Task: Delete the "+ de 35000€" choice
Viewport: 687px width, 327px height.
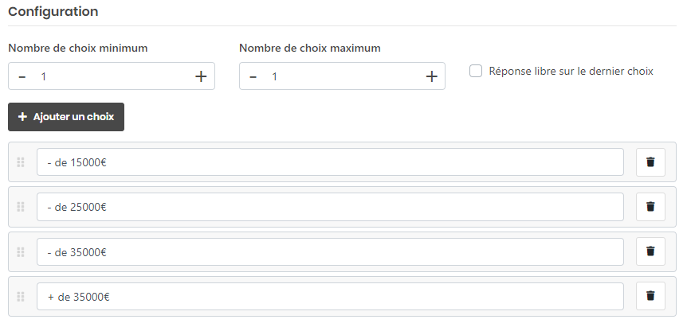Action: 650,297
